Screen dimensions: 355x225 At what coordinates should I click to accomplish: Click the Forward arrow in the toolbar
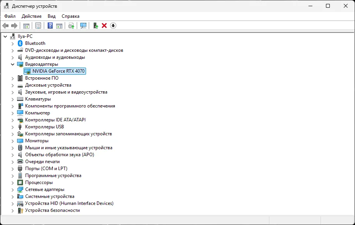14,26
